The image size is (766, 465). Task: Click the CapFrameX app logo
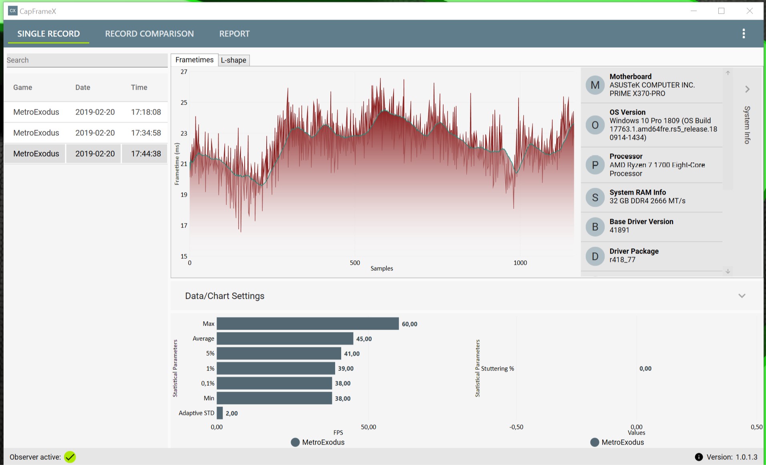tap(12, 11)
